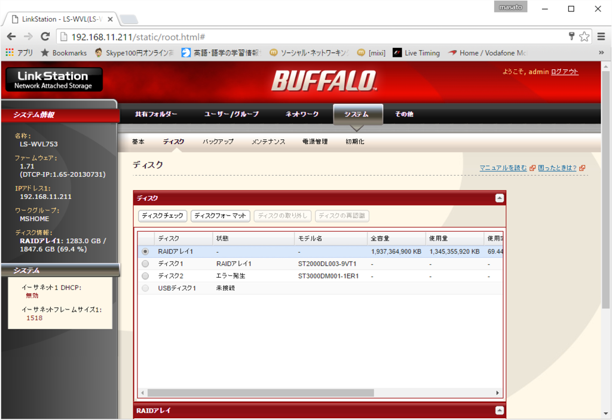Open the 困ったときは? help link

[557, 168]
